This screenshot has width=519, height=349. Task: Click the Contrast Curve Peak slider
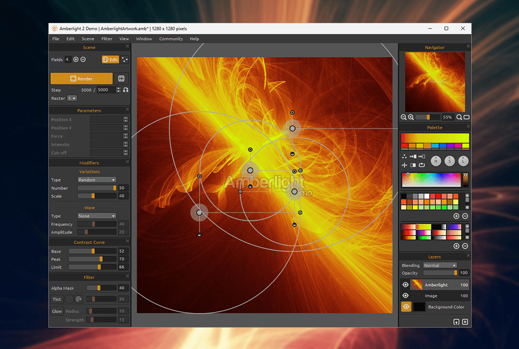92,259
